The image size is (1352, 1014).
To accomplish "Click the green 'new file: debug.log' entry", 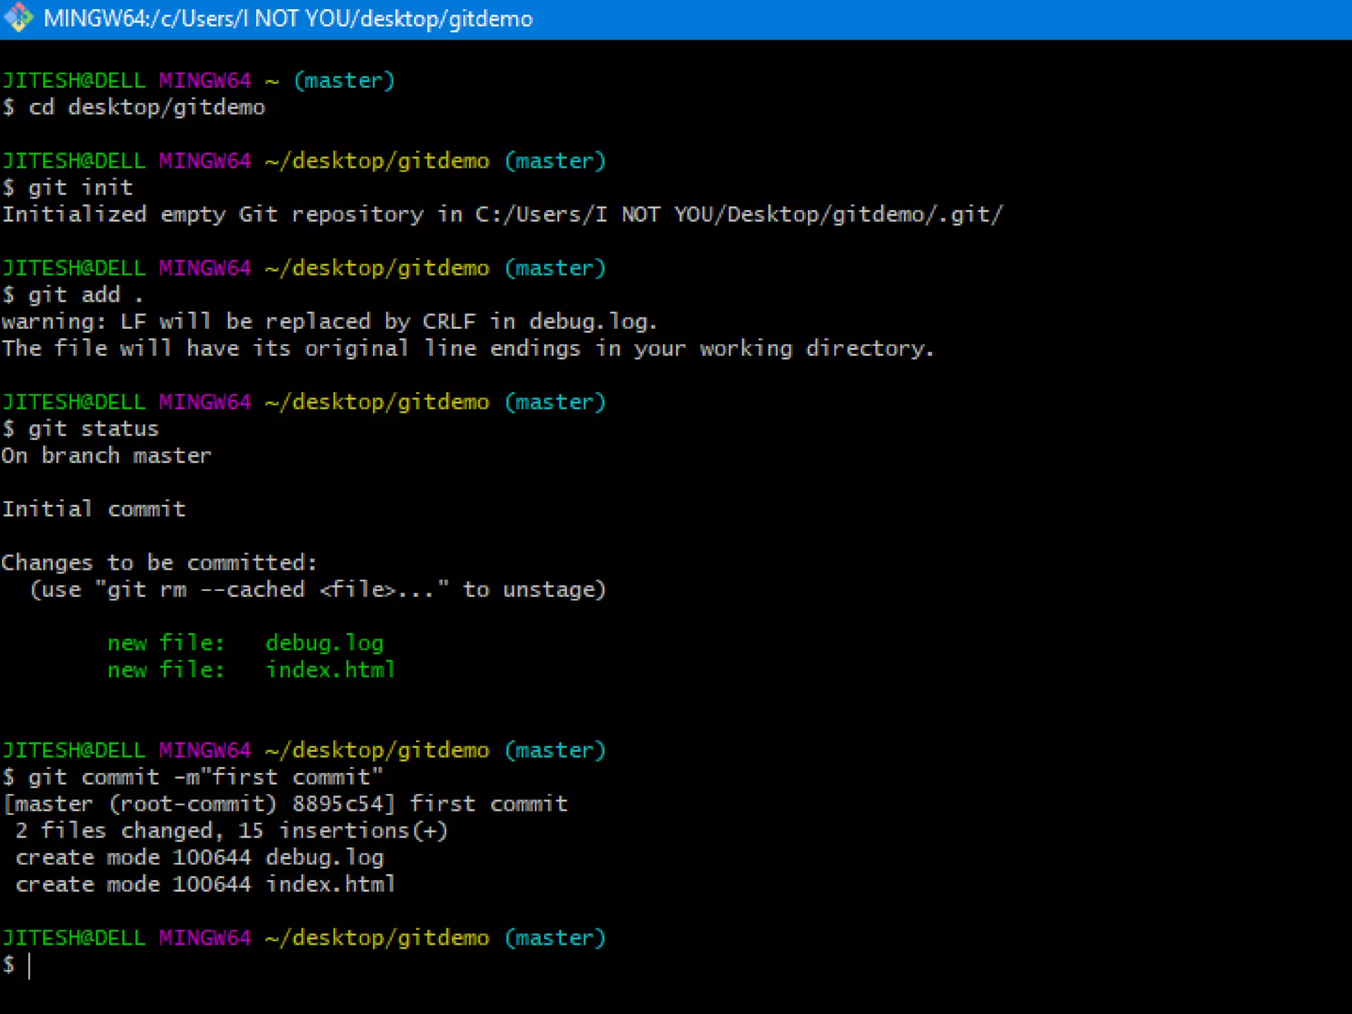I will pyautogui.click(x=245, y=643).
